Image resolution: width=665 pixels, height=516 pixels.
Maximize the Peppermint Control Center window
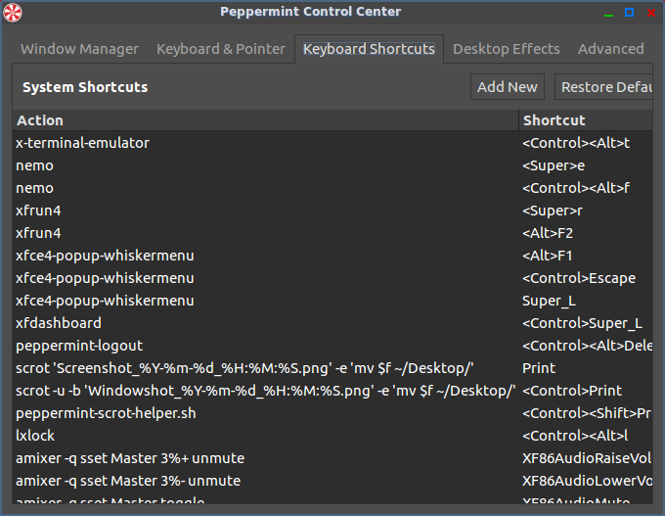pyautogui.click(x=630, y=13)
